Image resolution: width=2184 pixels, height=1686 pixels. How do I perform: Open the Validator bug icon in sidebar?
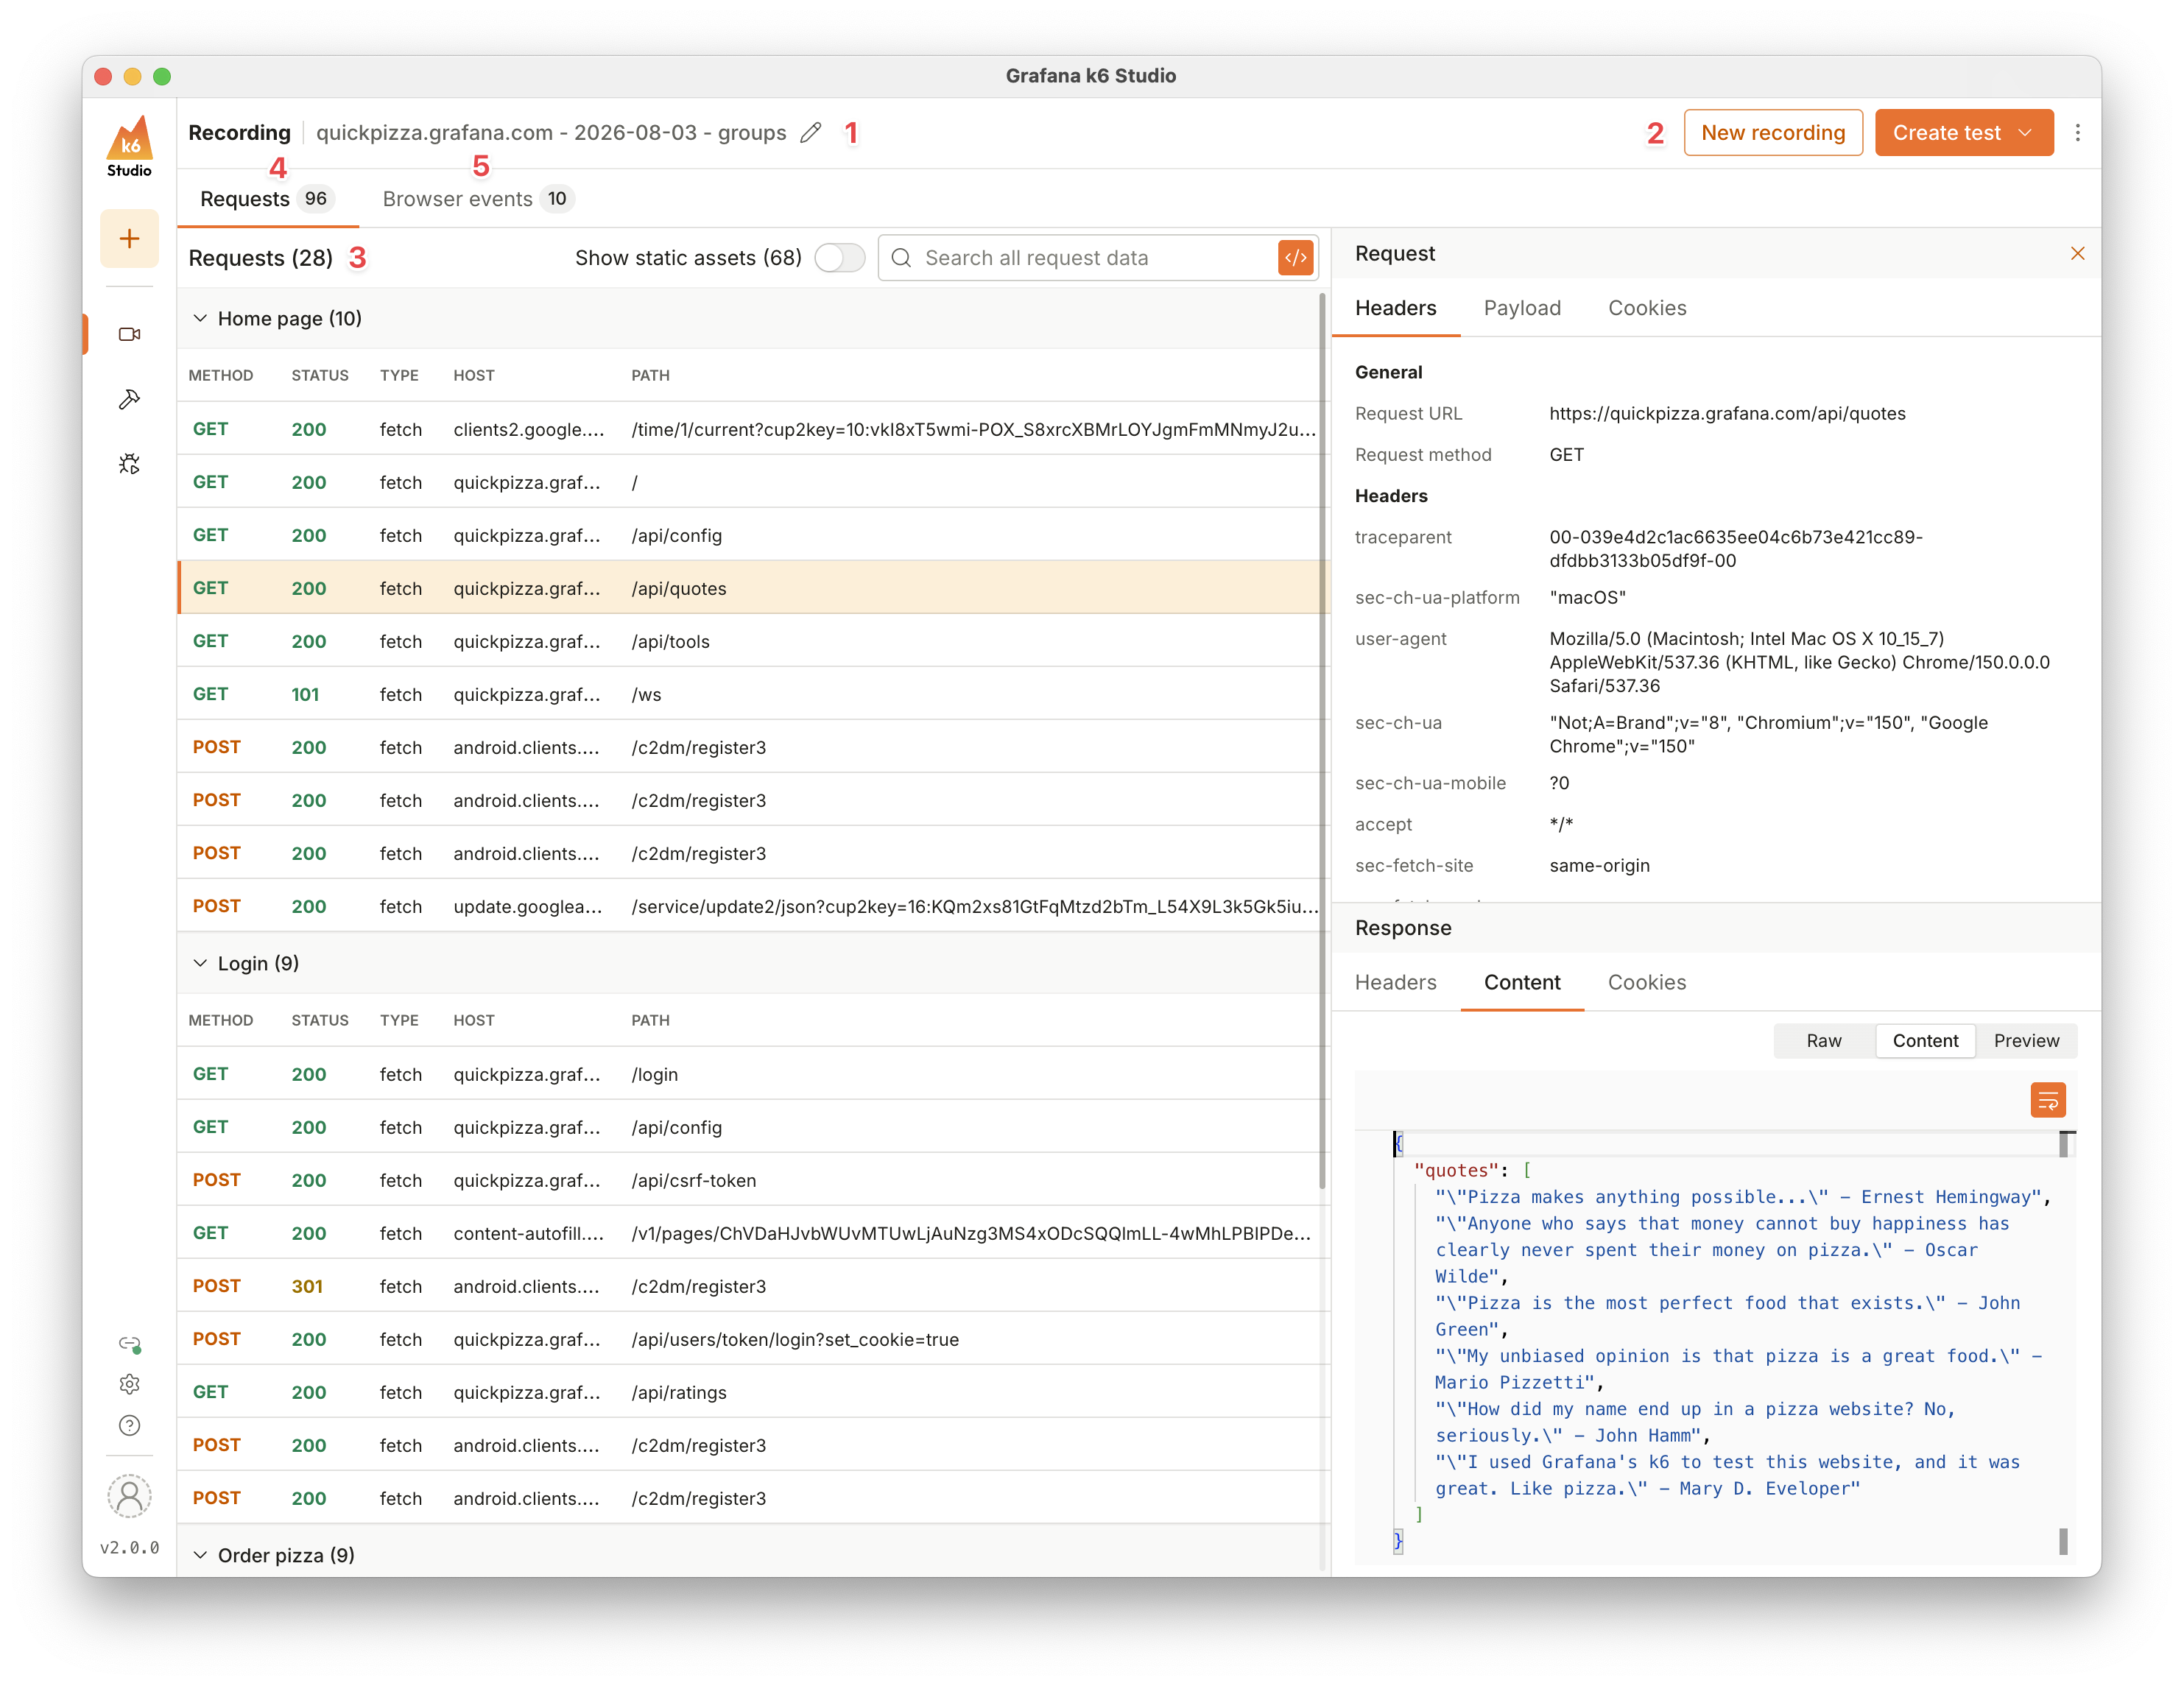(129, 464)
